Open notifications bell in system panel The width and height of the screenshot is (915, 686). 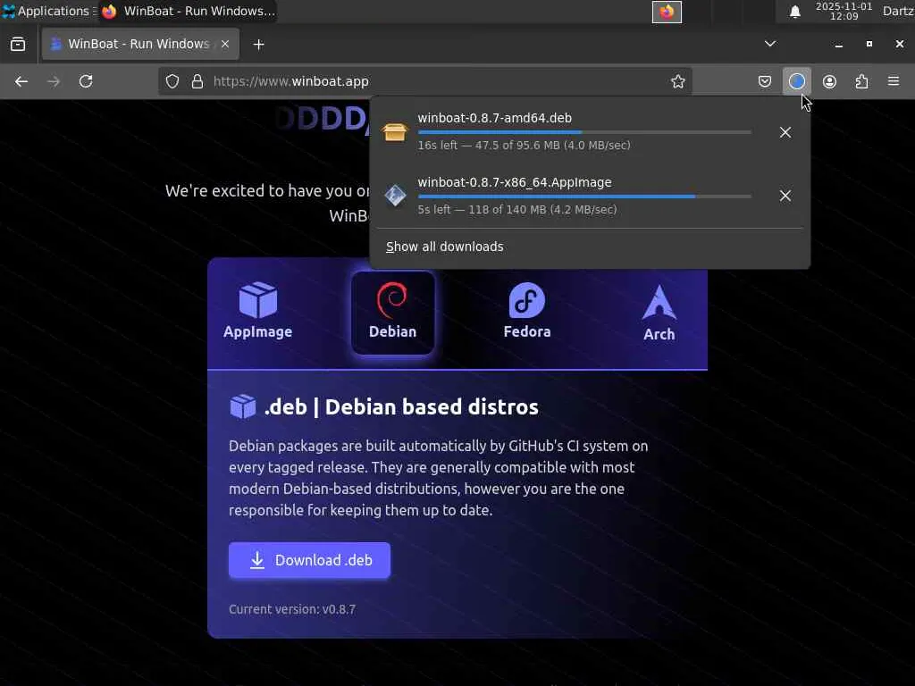(794, 11)
